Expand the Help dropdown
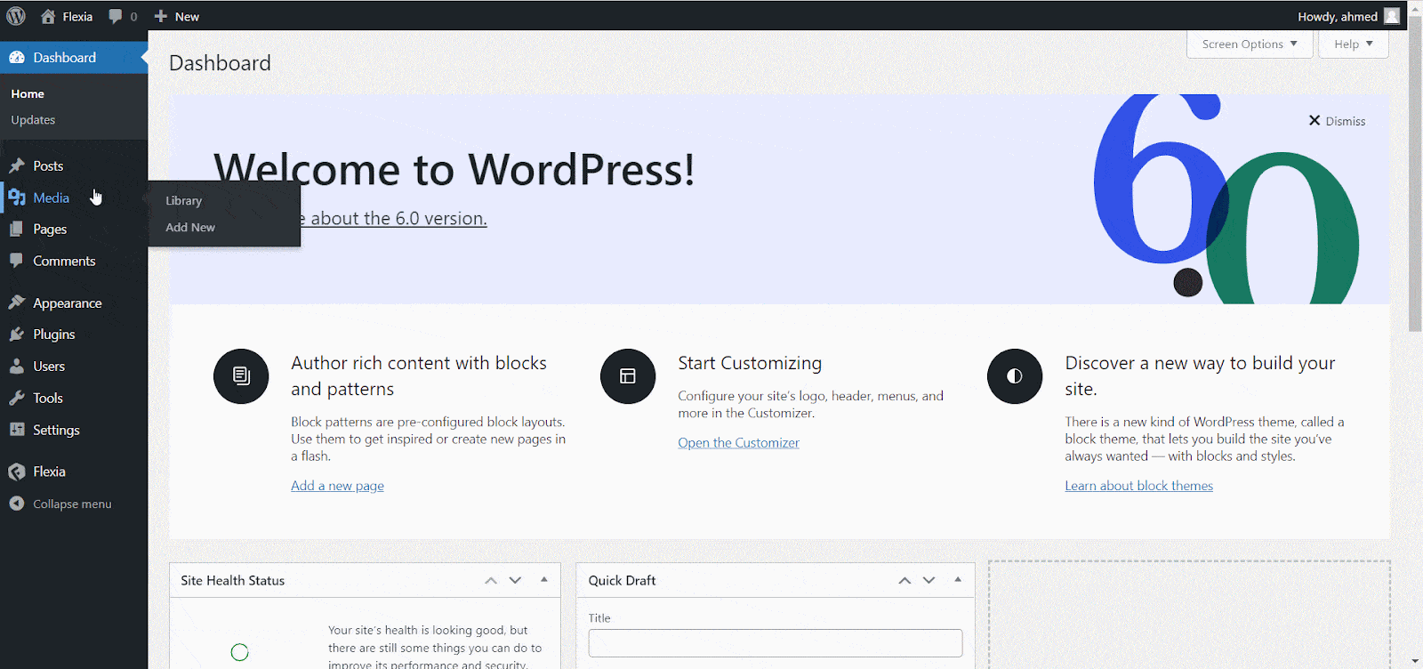This screenshot has height=669, width=1423. [x=1354, y=44]
